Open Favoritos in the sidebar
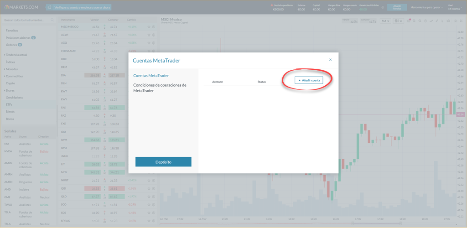 [x=12, y=31]
